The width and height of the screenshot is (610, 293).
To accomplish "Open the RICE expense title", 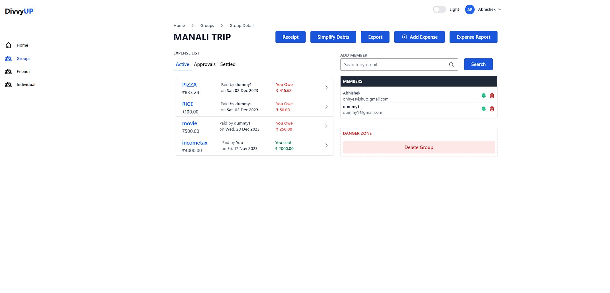I will click(188, 104).
